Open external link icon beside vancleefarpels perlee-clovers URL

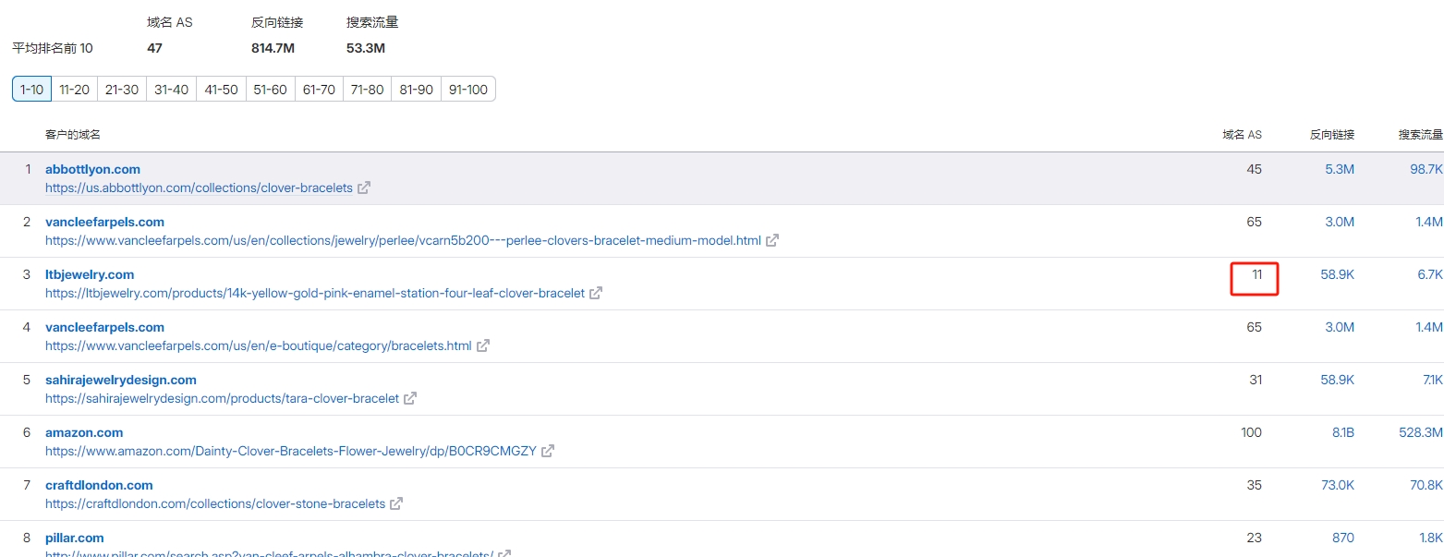click(x=772, y=240)
